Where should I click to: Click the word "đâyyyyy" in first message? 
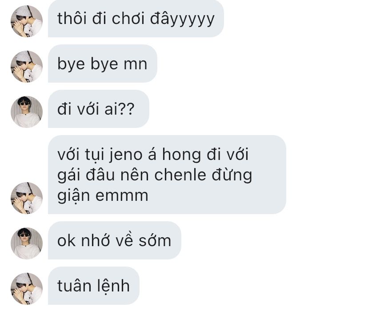point(182,19)
